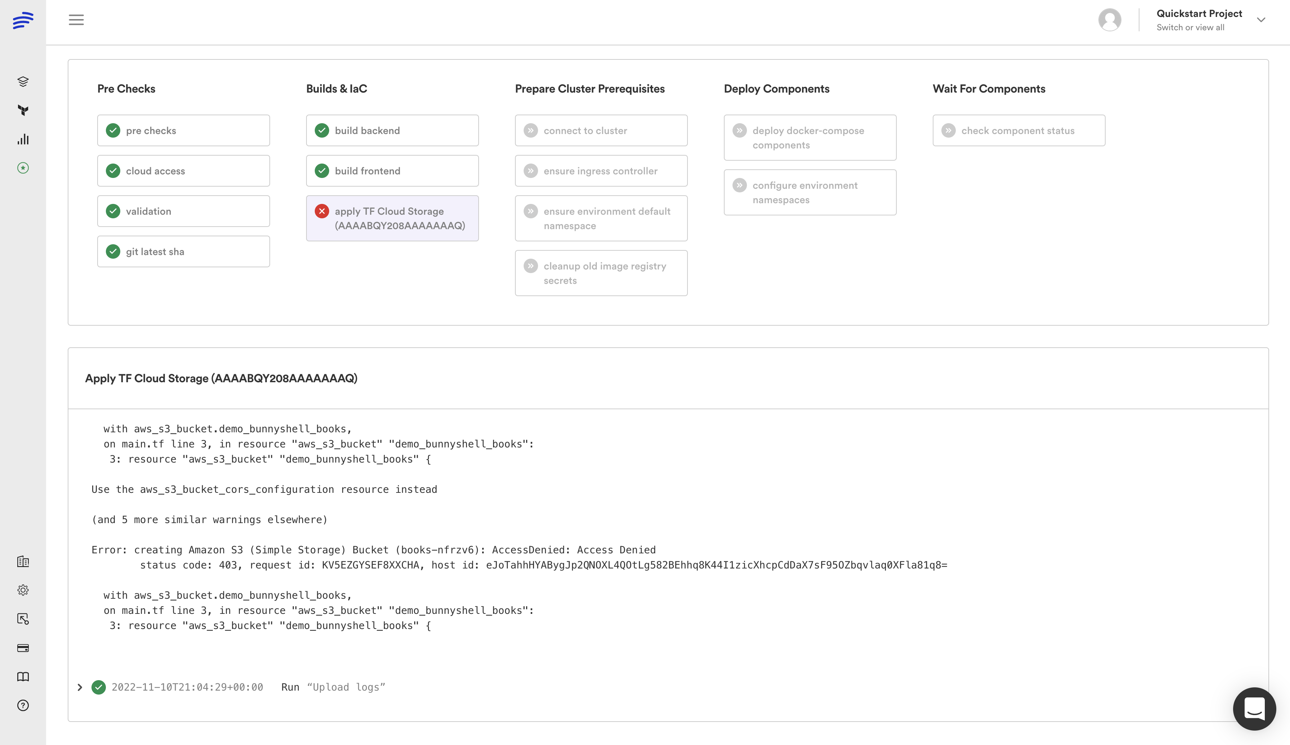Expand the "Upload logs" run step
Screen dimensions: 1290x745
click(x=80, y=687)
